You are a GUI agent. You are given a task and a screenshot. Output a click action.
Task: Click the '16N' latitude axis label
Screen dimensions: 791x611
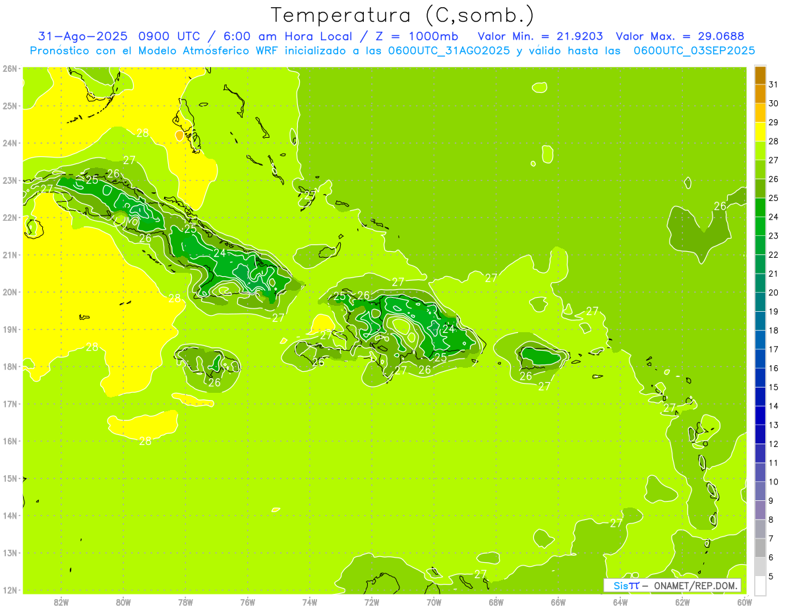click(10, 441)
